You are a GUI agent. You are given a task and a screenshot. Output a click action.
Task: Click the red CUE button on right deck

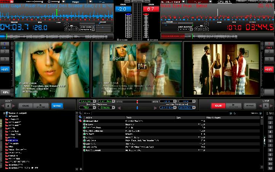pos(218,106)
